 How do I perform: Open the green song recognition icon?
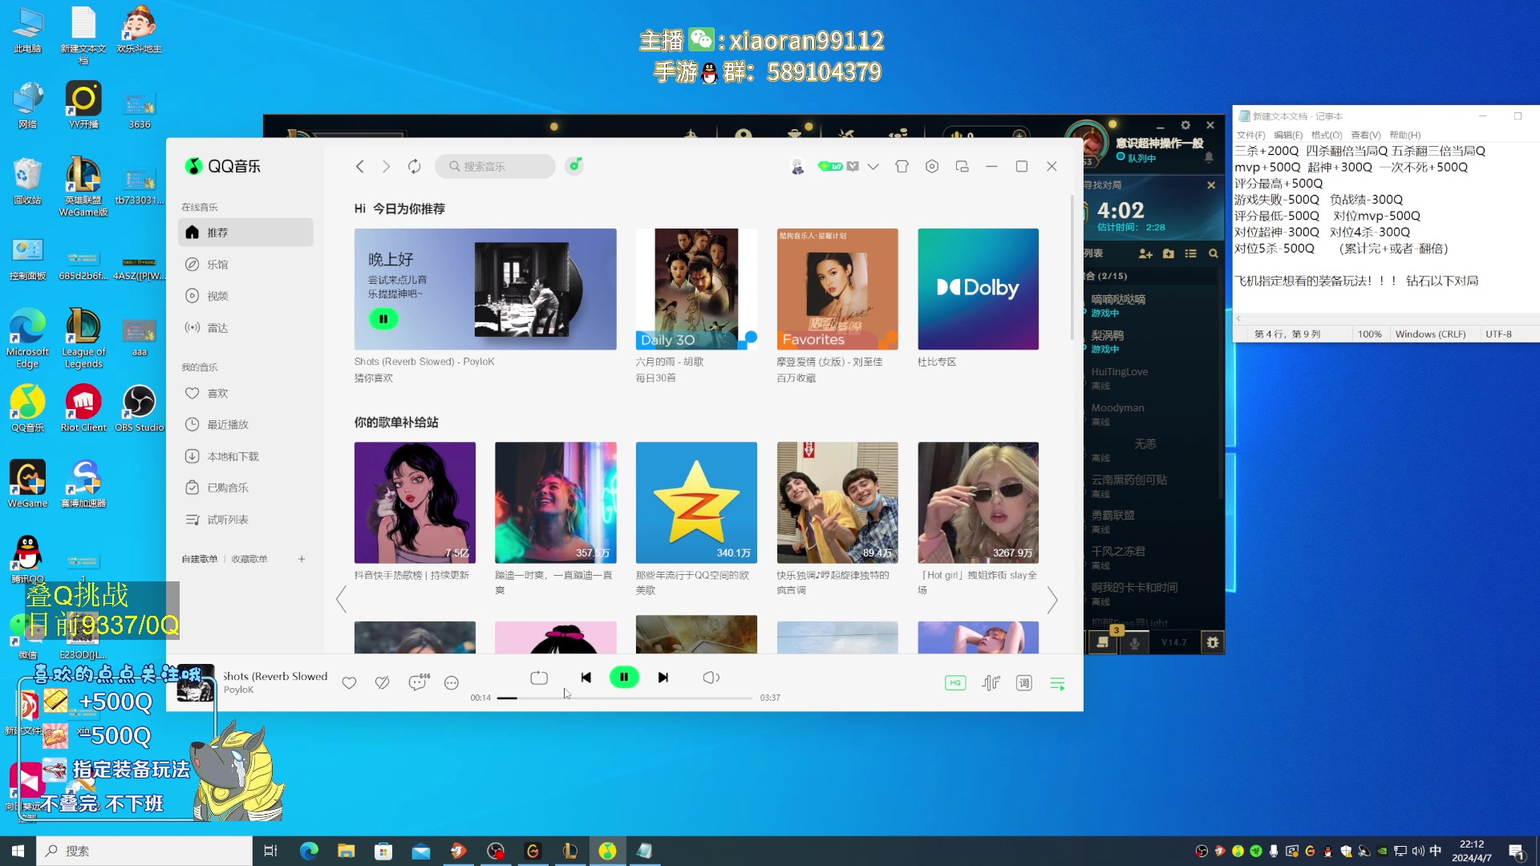click(573, 166)
